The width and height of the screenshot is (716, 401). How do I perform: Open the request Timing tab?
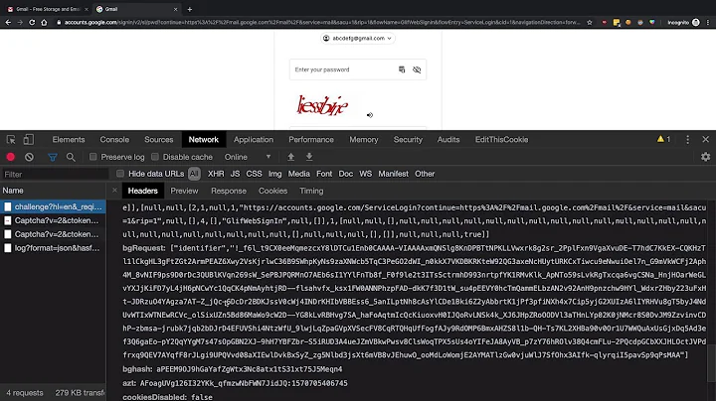311,191
